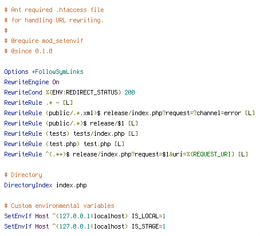This screenshot has height=236, width=260.
Task: Click 'tests/index.php' rewrite target
Action: tap(99, 133)
